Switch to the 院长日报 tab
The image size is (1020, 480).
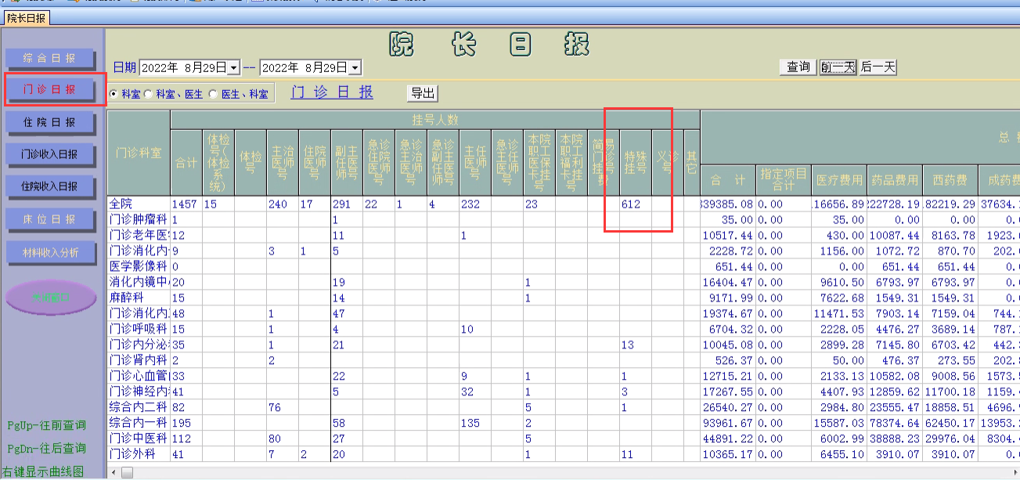27,18
